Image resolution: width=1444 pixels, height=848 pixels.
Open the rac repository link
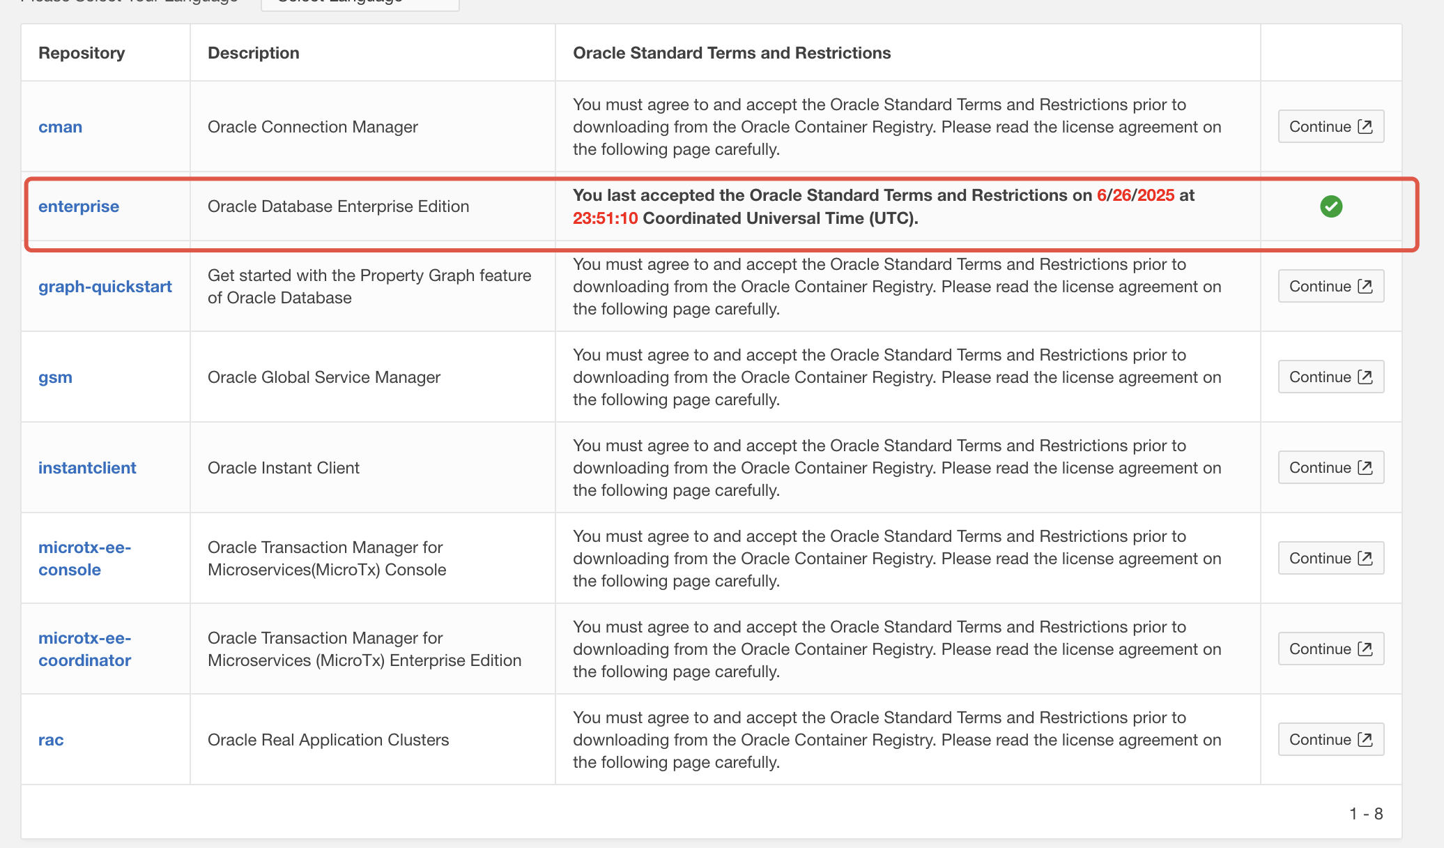(x=51, y=740)
